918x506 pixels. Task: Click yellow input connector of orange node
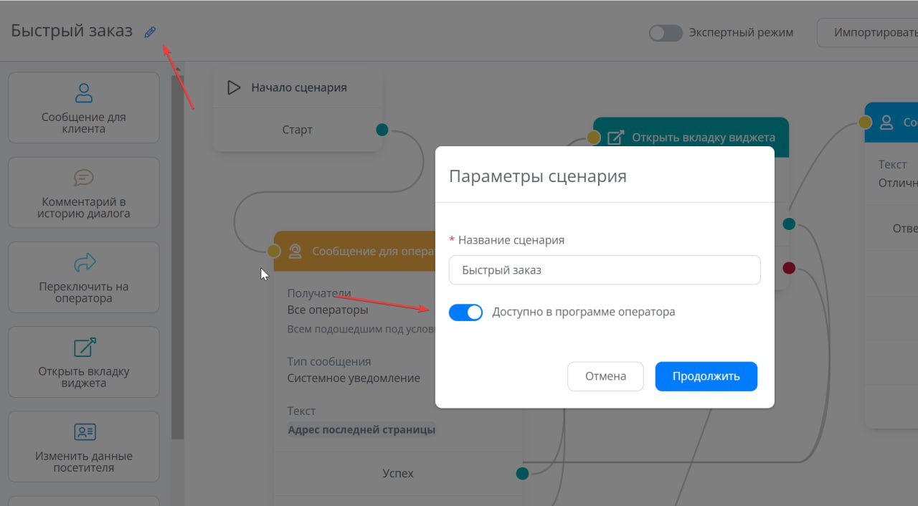point(273,250)
